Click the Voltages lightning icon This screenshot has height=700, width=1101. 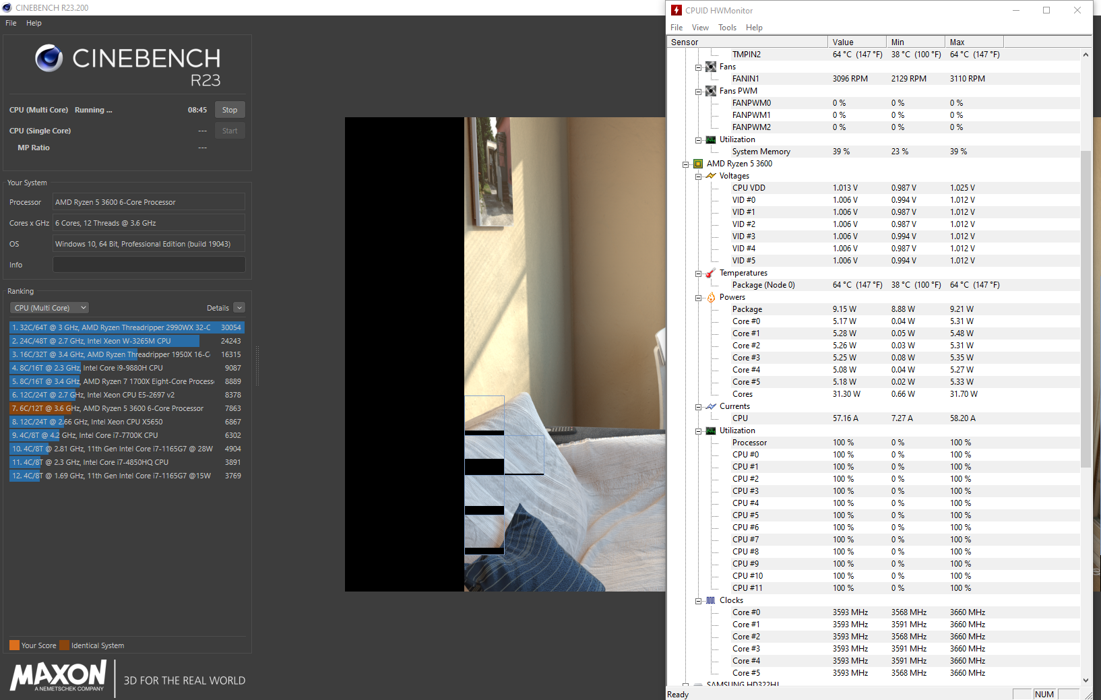click(711, 176)
